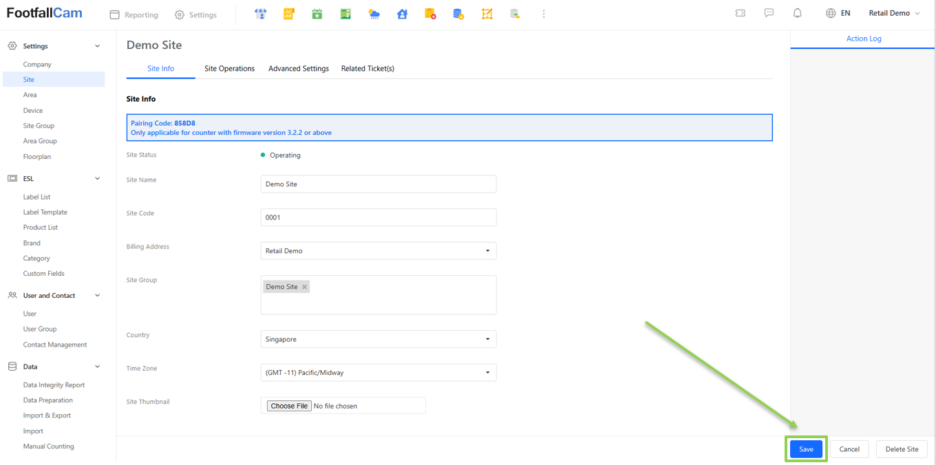Click the blue database icon in toolbar
Image resolution: width=936 pixels, height=465 pixels.
[458, 14]
